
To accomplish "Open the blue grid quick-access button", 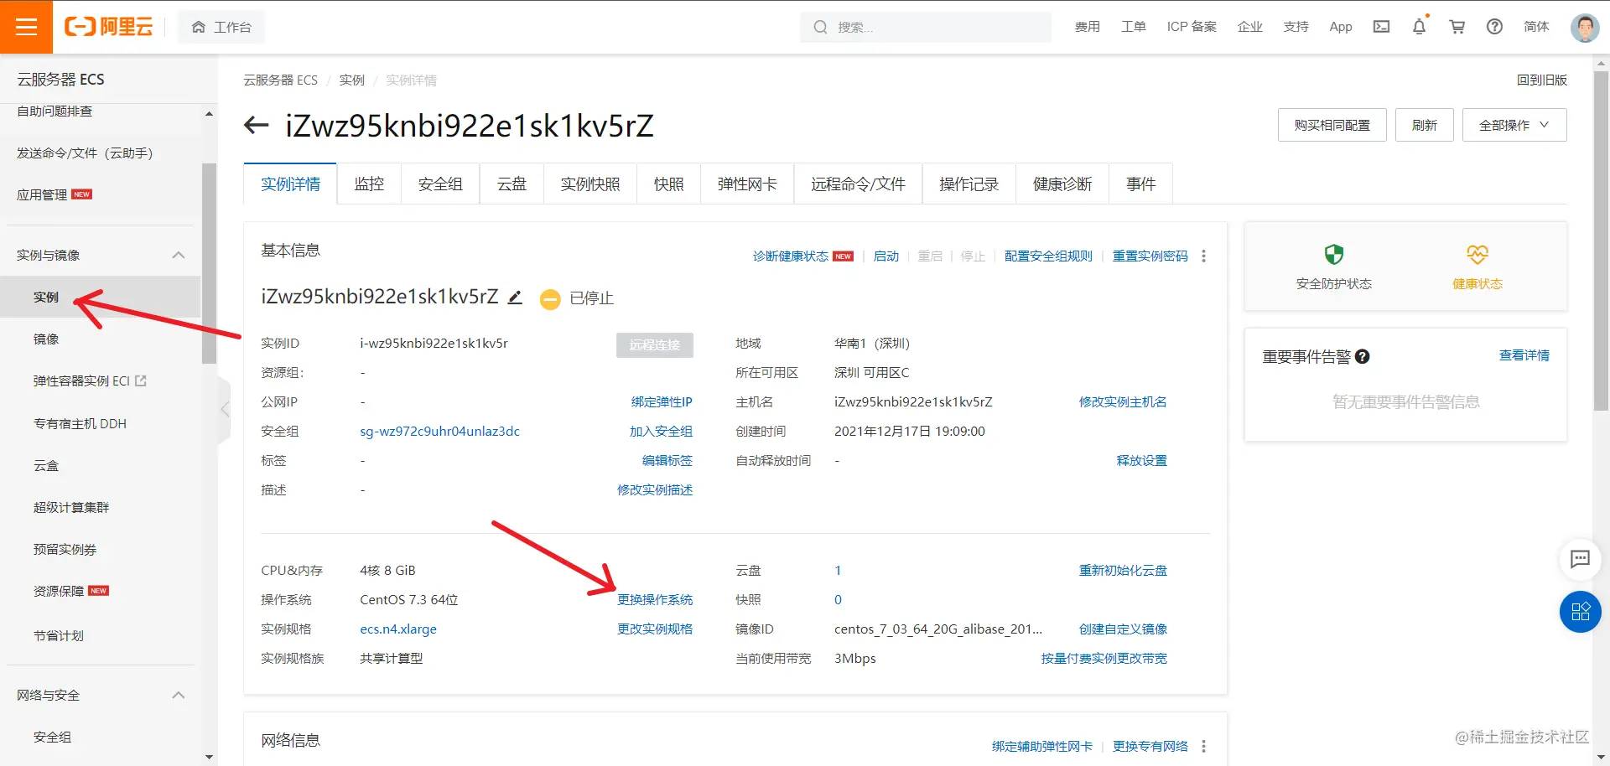I will click(1580, 612).
